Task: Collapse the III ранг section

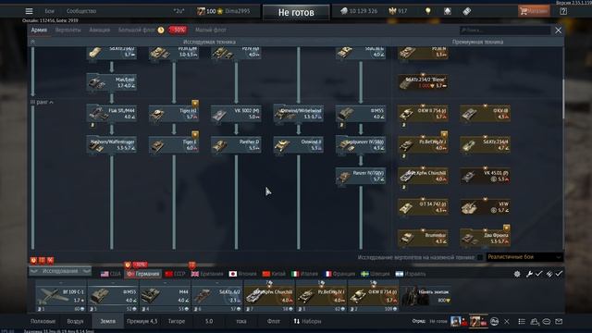Action: click(x=41, y=103)
